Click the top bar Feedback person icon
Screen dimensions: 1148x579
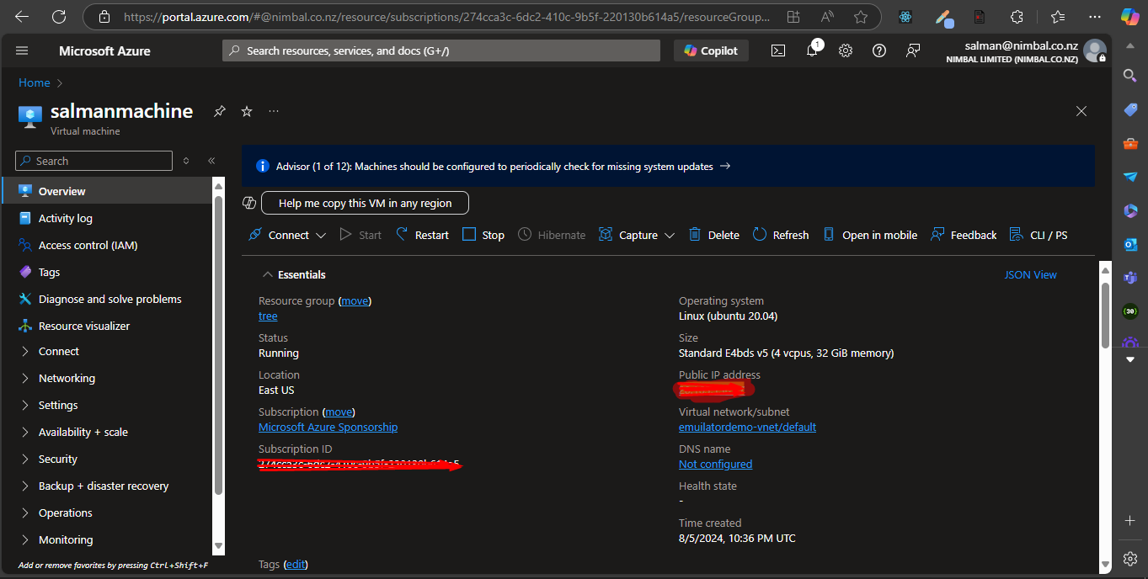tap(913, 50)
